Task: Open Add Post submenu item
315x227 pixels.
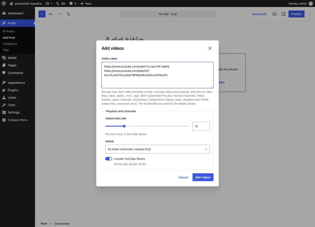Action: (9, 37)
